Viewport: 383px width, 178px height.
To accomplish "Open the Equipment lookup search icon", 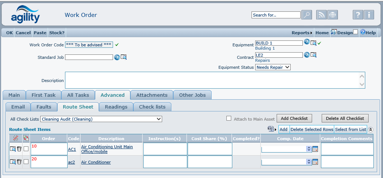I will (x=314, y=43).
